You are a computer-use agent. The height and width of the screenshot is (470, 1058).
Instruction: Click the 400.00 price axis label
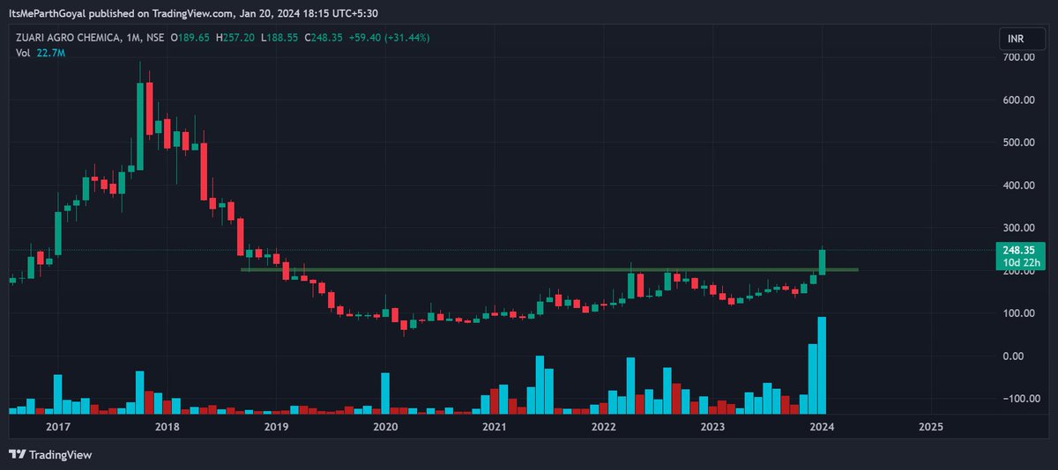tap(1017, 186)
